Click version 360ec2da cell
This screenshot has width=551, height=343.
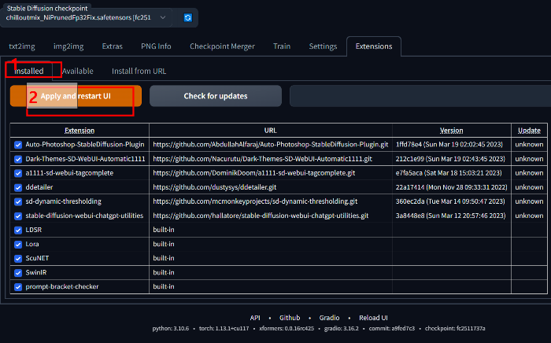point(450,201)
